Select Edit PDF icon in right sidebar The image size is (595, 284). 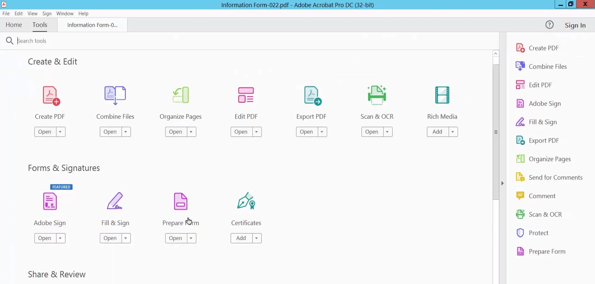click(x=520, y=85)
